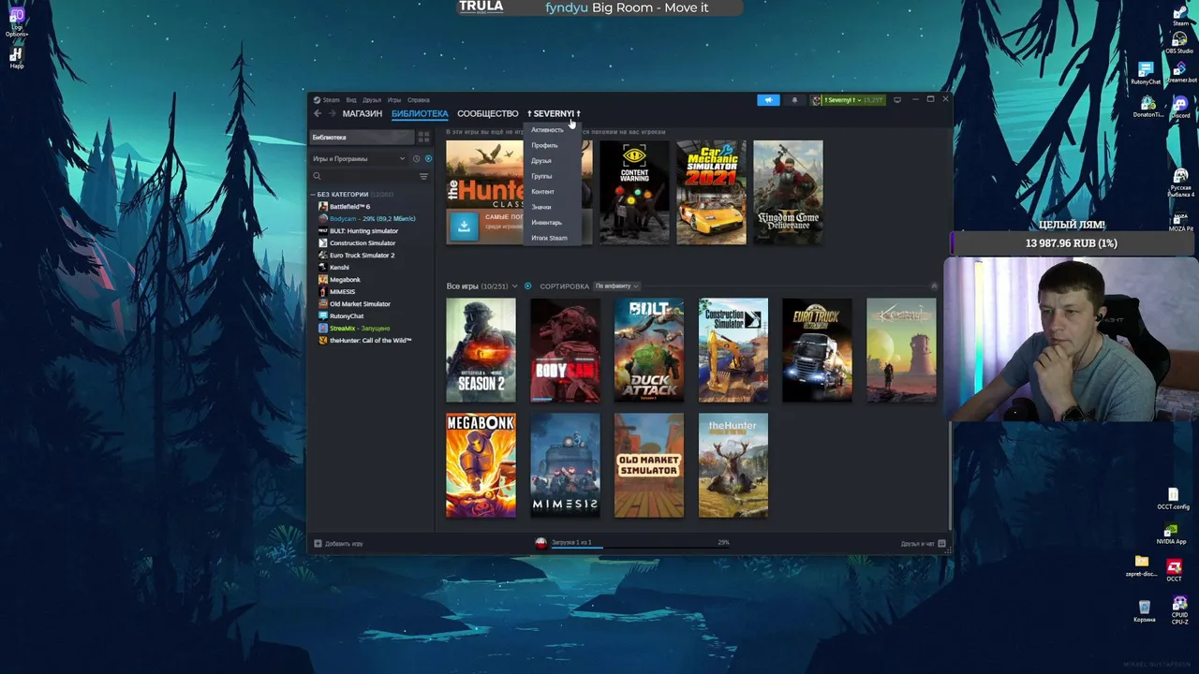Image resolution: width=1199 pixels, height=674 pixels.
Task: Select the running StreaMix entry in the sidebar
Action: (360, 328)
